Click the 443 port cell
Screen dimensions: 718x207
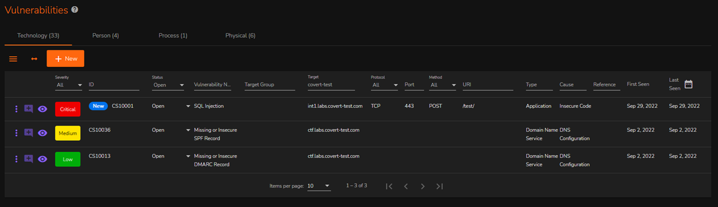(x=409, y=106)
